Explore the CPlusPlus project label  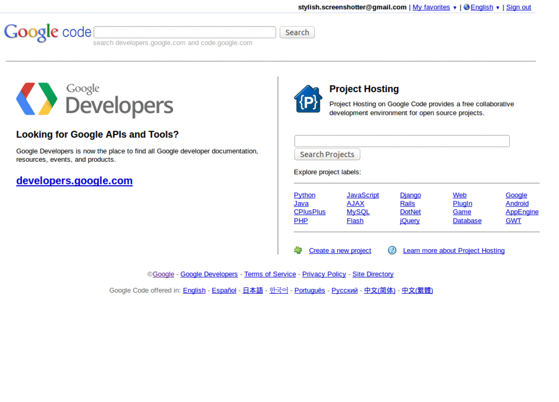[310, 212]
